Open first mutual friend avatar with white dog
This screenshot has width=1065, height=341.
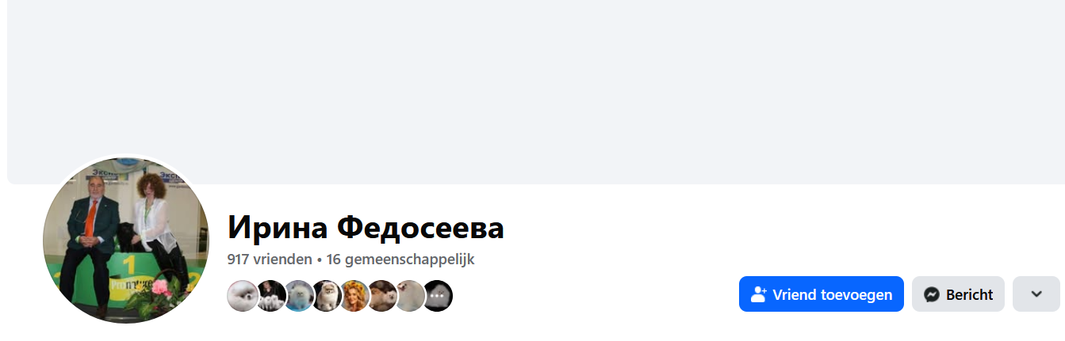tap(243, 296)
